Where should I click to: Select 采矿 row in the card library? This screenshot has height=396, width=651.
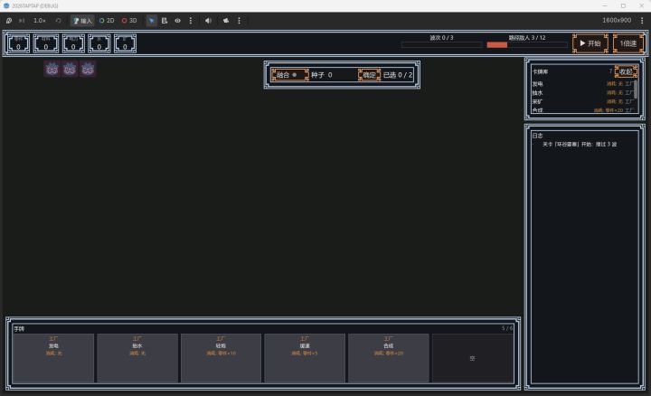(583, 101)
